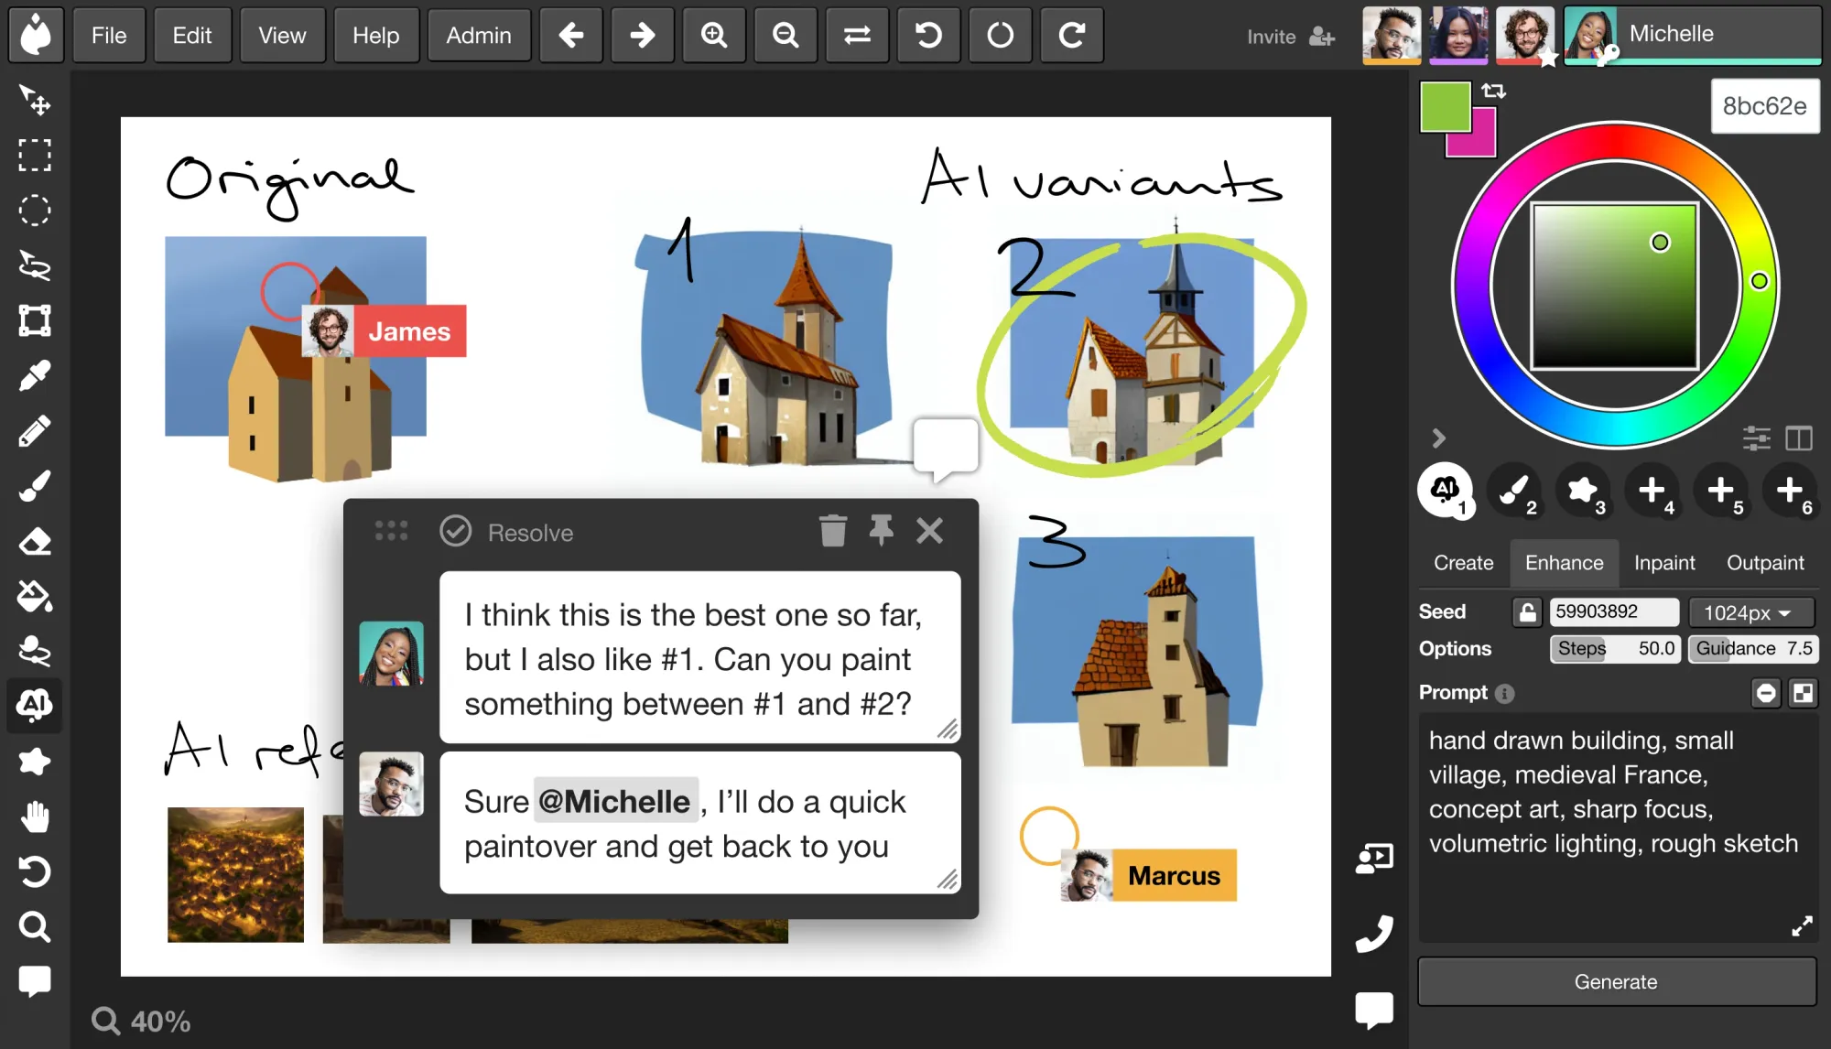This screenshot has height=1049, width=1831.
Task: Switch to the Inpaint tab
Action: click(1663, 563)
